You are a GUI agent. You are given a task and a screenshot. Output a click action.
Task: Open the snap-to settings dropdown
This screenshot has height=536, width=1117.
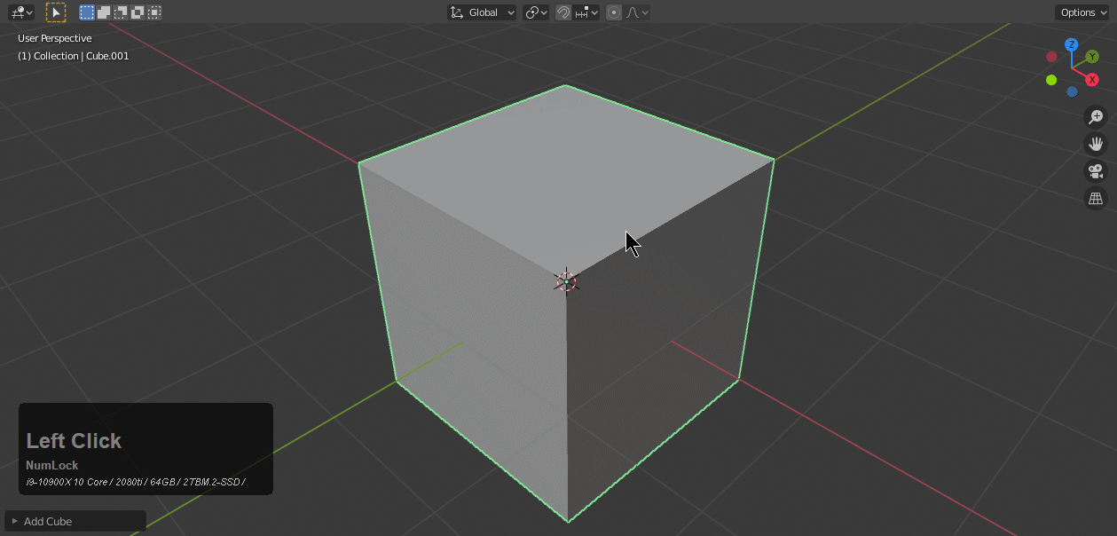pyautogui.click(x=592, y=12)
